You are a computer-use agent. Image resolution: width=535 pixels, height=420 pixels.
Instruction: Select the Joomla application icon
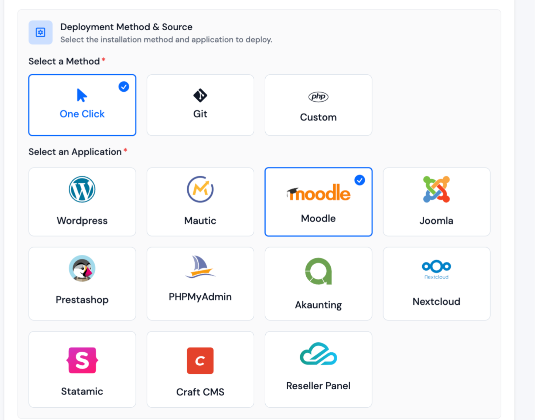[x=436, y=189]
